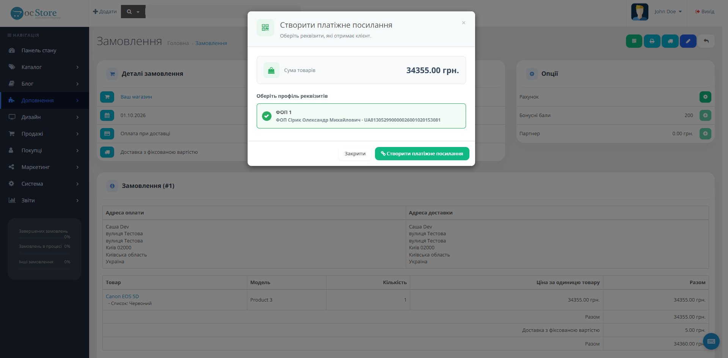
Task: Expand the Каталог sidebar submenu arrow
Action: (x=77, y=67)
